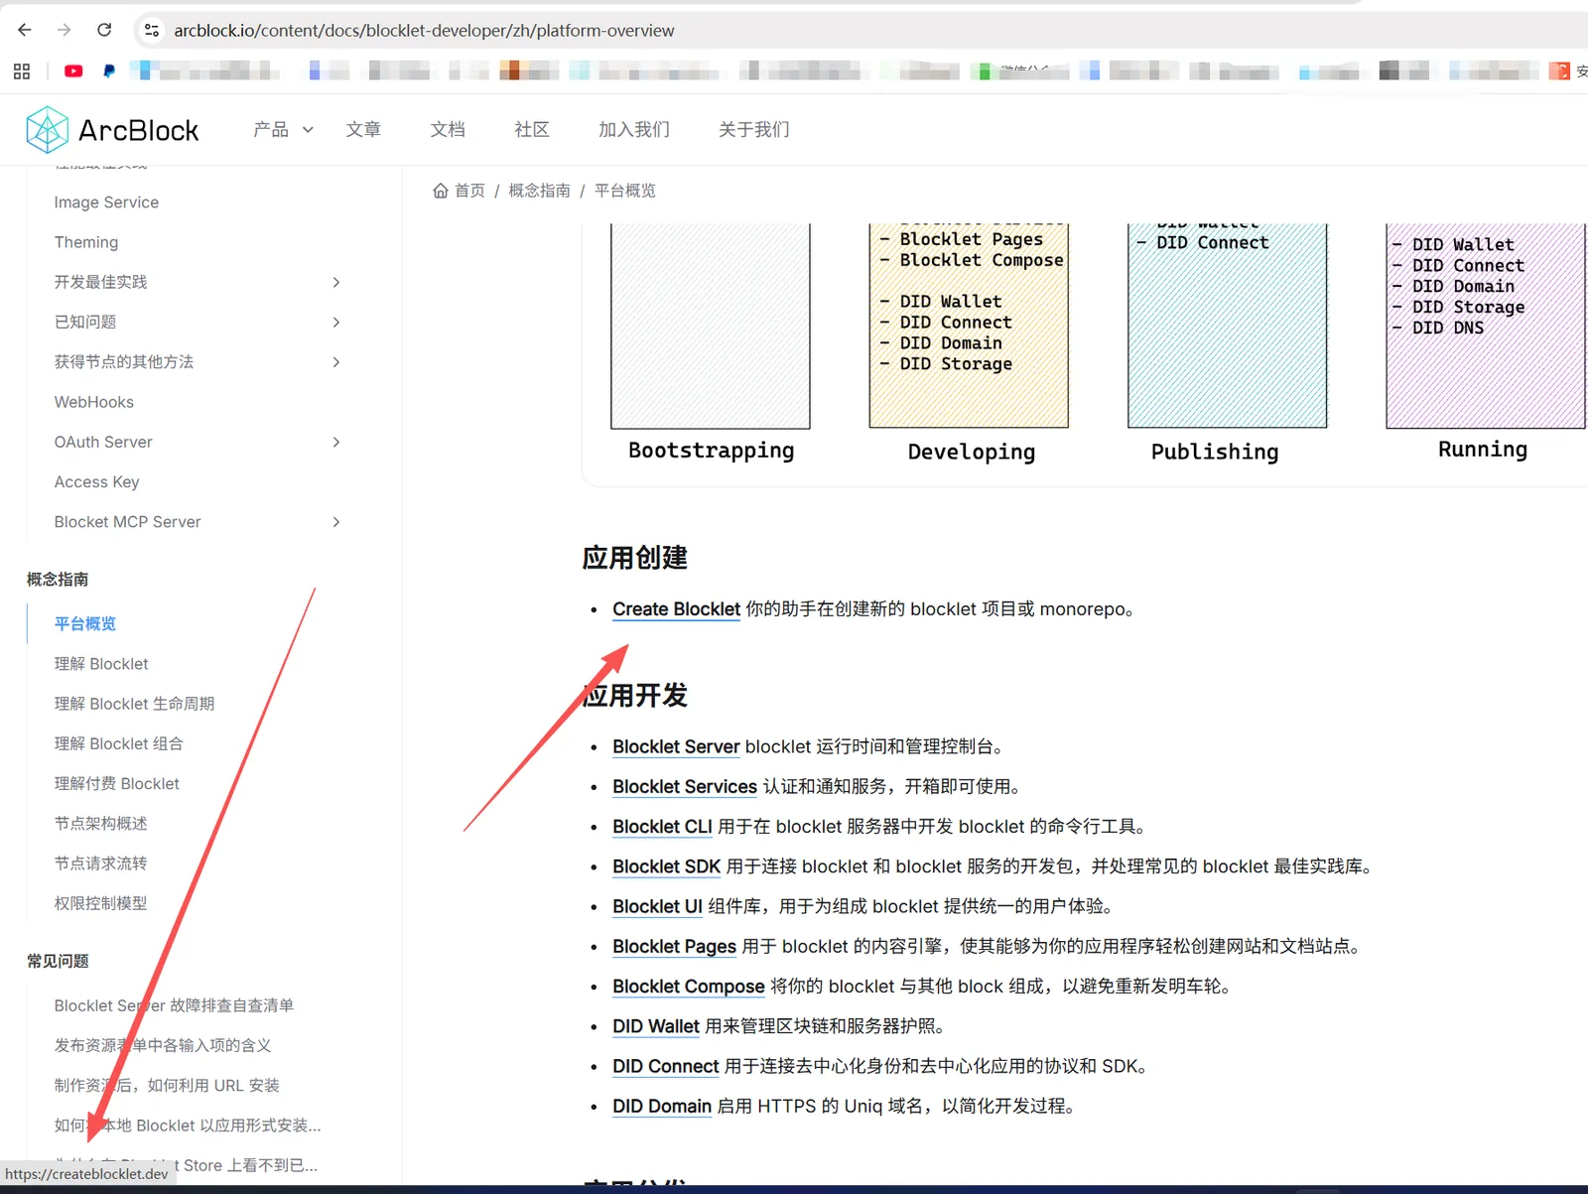Open the 加入我们 navigation item

tap(634, 130)
